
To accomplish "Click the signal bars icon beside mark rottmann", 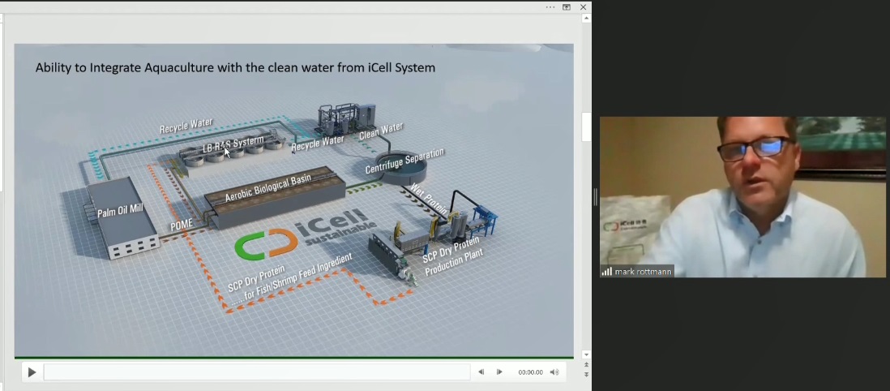I will (x=607, y=272).
